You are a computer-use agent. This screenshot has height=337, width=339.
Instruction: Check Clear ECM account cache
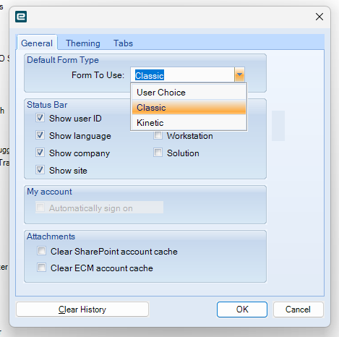click(41, 268)
